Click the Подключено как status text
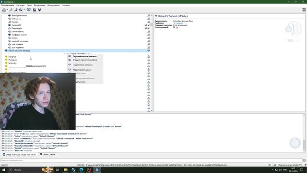The width and height of the screenshot is (307, 173). pyautogui.click(x=290, y=165)
